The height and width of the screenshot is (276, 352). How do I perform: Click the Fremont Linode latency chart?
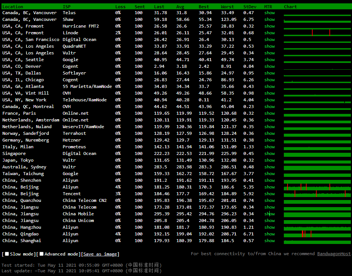(x=317, y=33)
